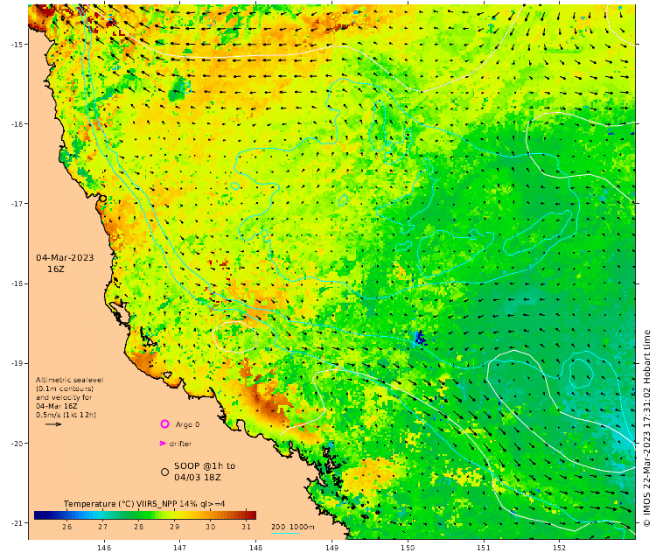Click the magenta drifter arrow legend marker
Screen dimensions: 656x560
pos(163,444)
